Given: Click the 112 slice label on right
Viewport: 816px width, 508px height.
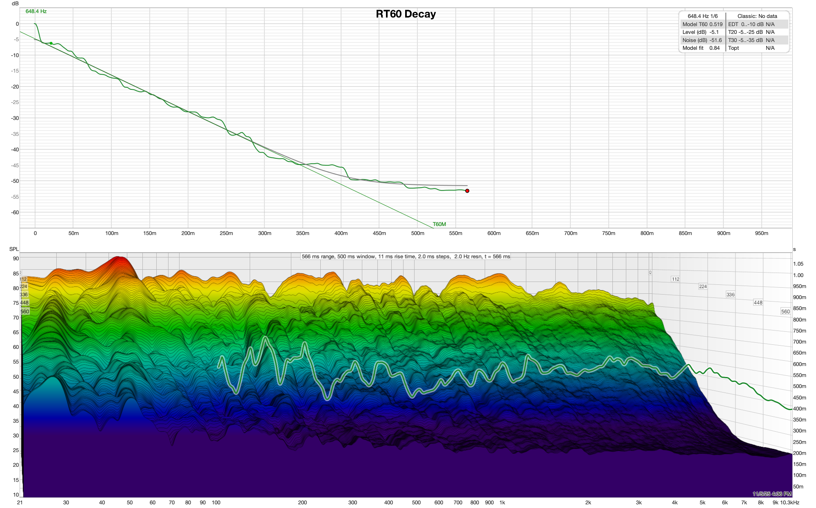Looking at the screenshot, I should [x=675, y=279].
